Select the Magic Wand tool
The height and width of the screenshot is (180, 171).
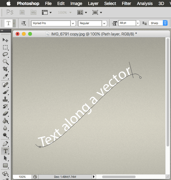[x=5, y=62]
